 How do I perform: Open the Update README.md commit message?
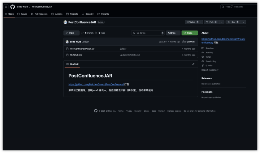(x=129, y=55)
